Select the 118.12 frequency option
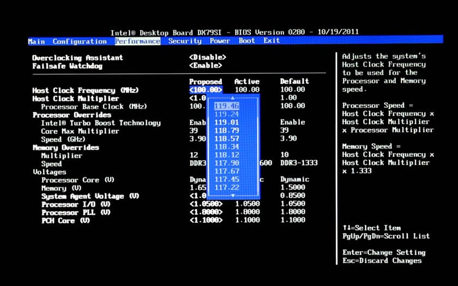Image resolution: width=458 pixels, height=286 pixels. point(226,155)
